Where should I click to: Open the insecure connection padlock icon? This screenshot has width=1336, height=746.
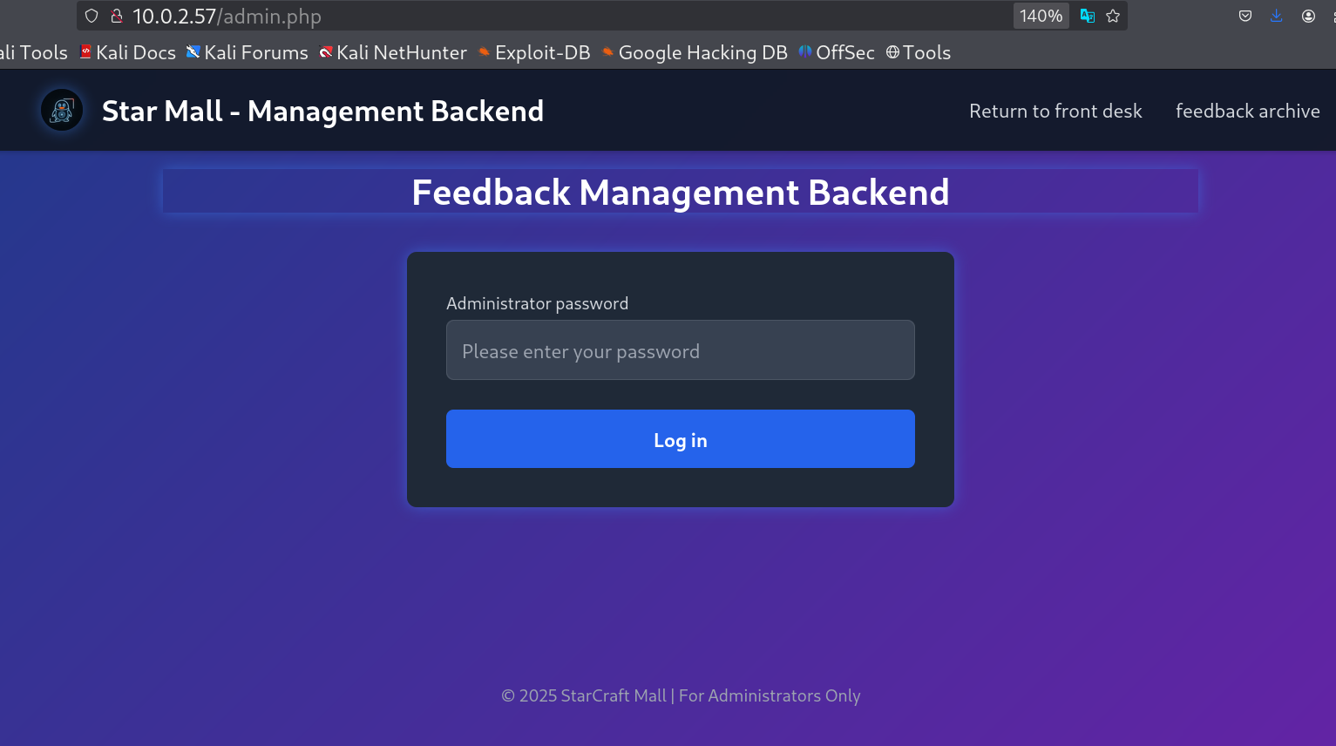coord(116,16)
